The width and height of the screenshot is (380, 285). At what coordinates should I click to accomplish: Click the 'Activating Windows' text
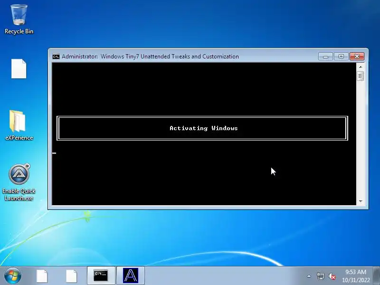coord(204,128)
